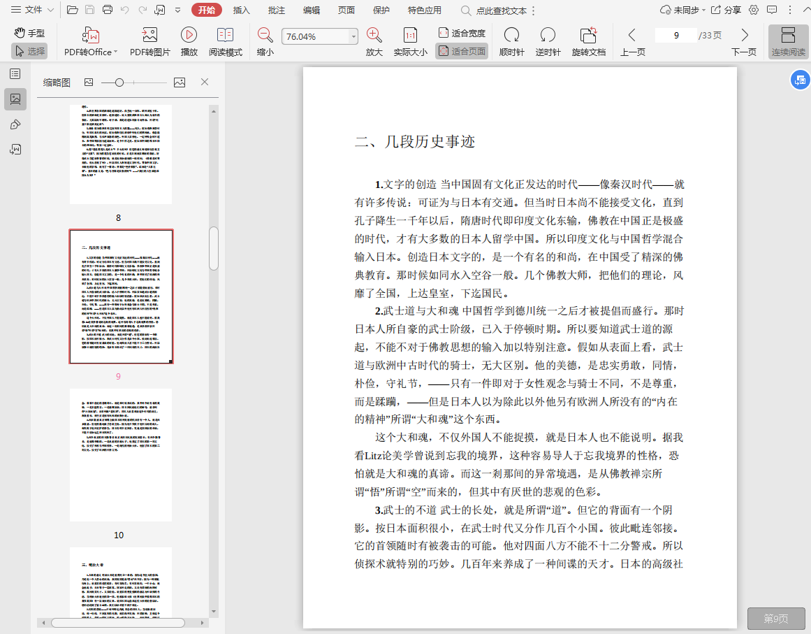Switch to 手型 hand tool
The image size is (811, 634).
pos(29,33)
